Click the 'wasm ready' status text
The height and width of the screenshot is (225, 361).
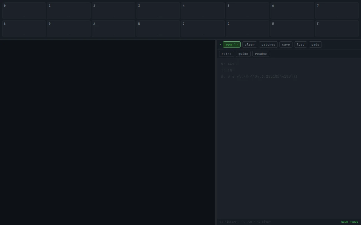[349, 222]
